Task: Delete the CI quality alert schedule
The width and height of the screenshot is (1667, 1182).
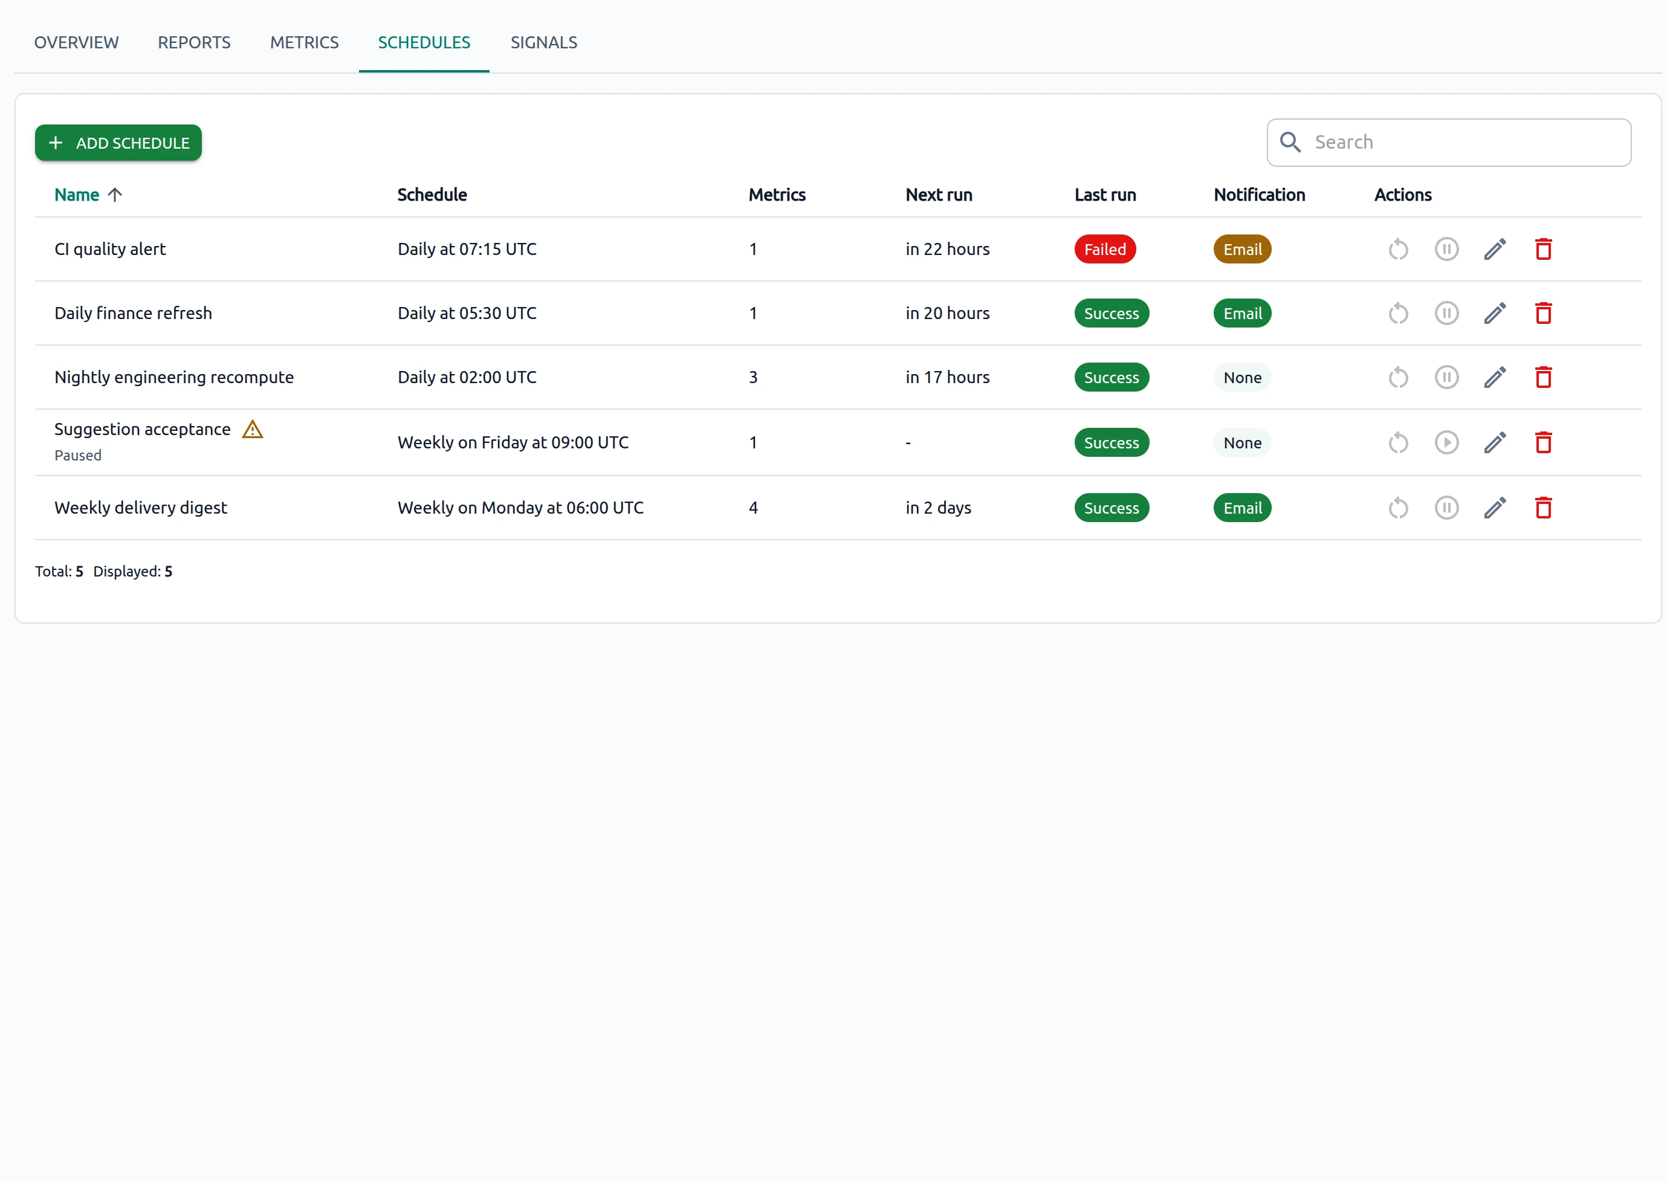Action: point(1543,250)
